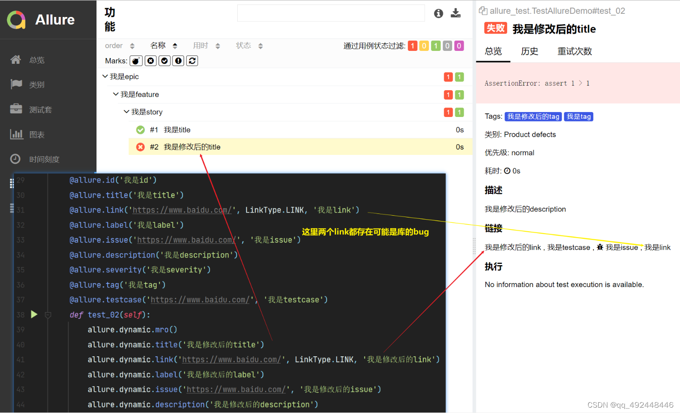Click the download report icon

point(456,13)
